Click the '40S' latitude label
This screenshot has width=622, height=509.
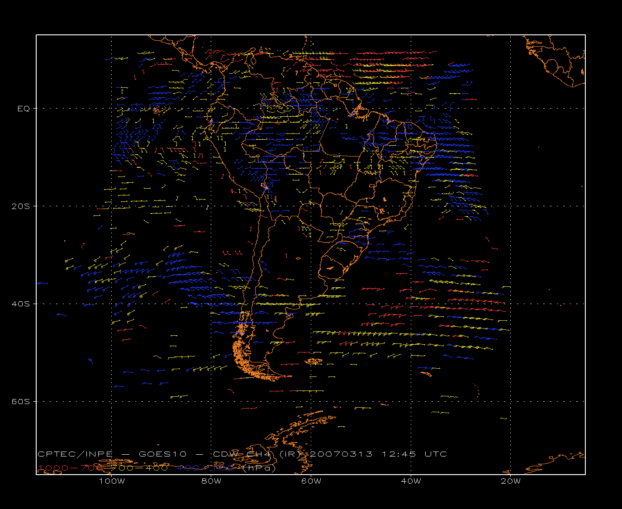pyautogui.click(x=20, y=304)
